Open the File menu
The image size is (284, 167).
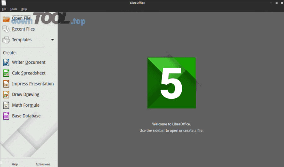4,9
